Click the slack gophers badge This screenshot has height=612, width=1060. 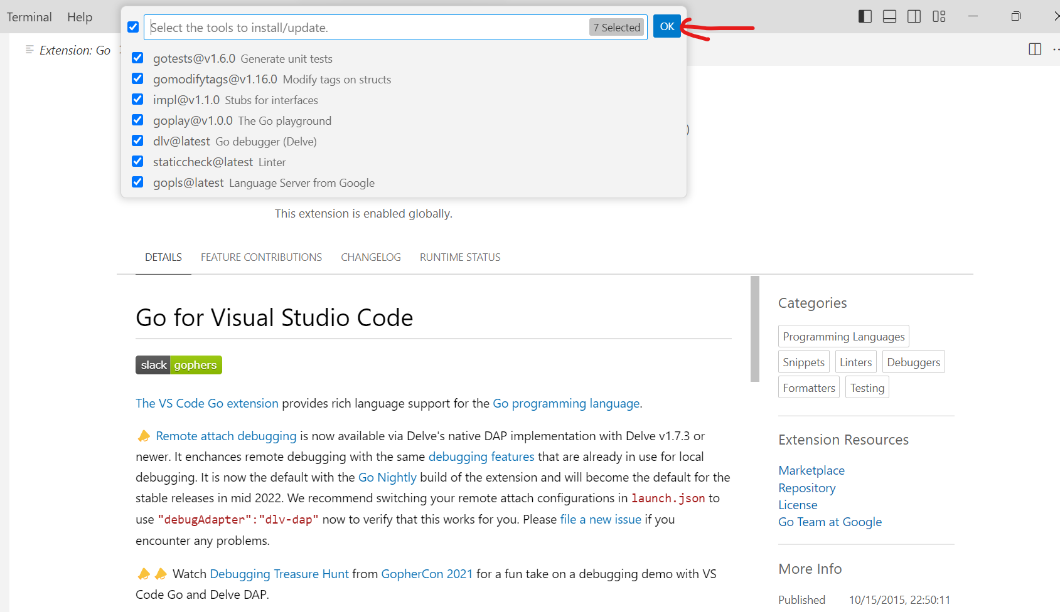click(x=179, y=365)
